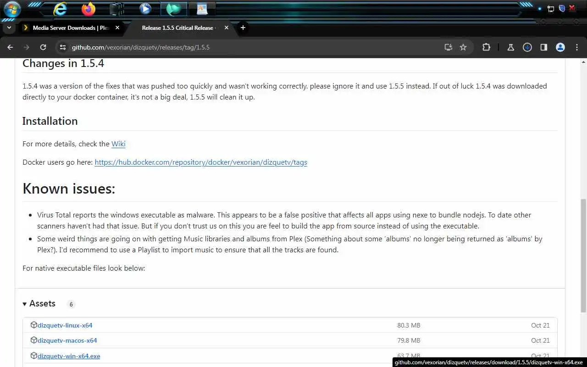Click the package icon beside dizquetv-linux-x64

(33, 325)
